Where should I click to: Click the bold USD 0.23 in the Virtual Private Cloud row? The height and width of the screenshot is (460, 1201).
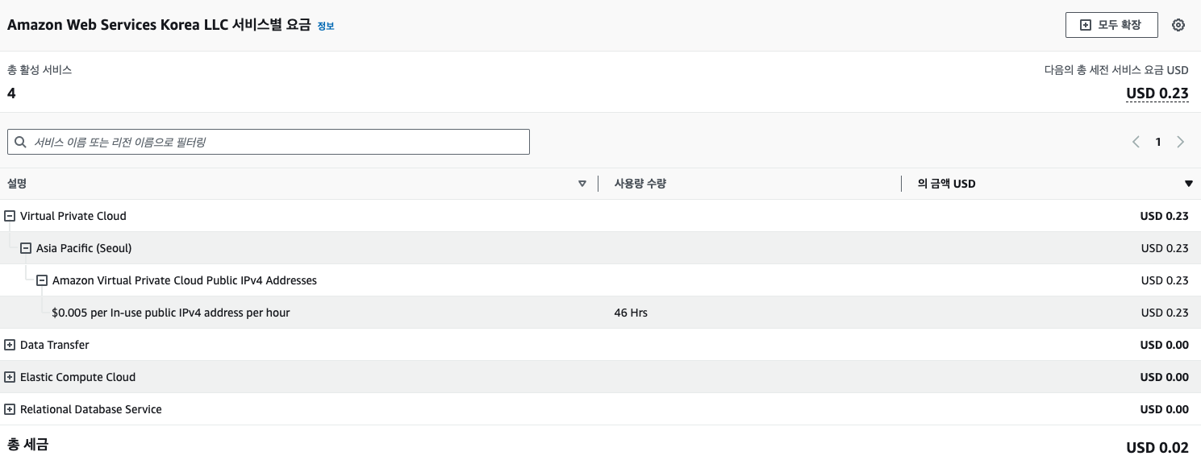pos(1165,216)
